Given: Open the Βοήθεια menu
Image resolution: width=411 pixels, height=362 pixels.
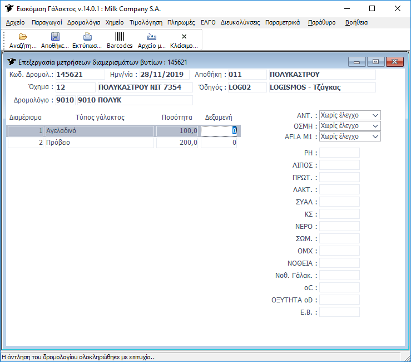Looking at the screenshot, I should [x=356, y=22].
